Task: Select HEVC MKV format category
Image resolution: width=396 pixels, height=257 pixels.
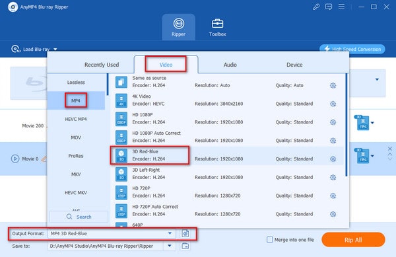Action: pyautogui.click(x=76, y=192)
